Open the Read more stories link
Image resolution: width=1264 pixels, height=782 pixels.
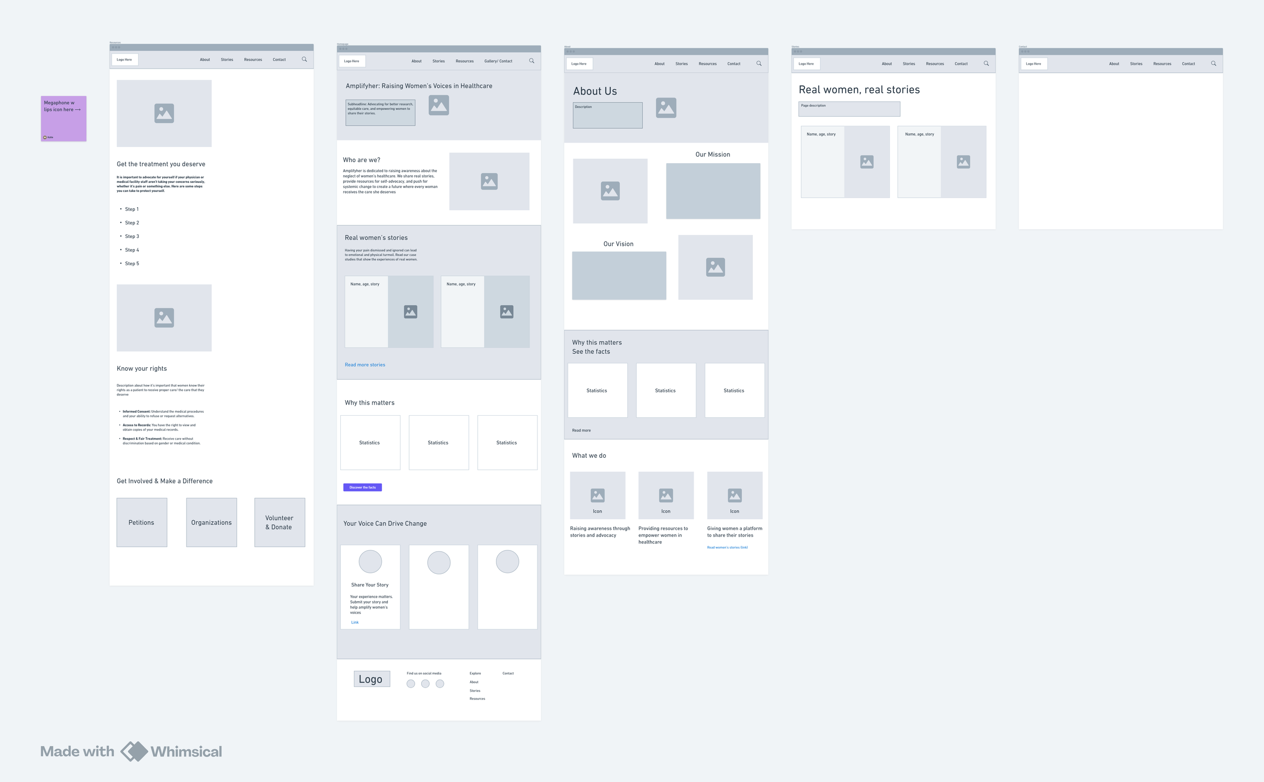[365, 365]
